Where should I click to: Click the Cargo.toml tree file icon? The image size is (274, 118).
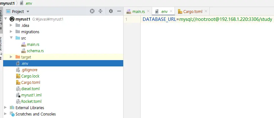point(18,82)
